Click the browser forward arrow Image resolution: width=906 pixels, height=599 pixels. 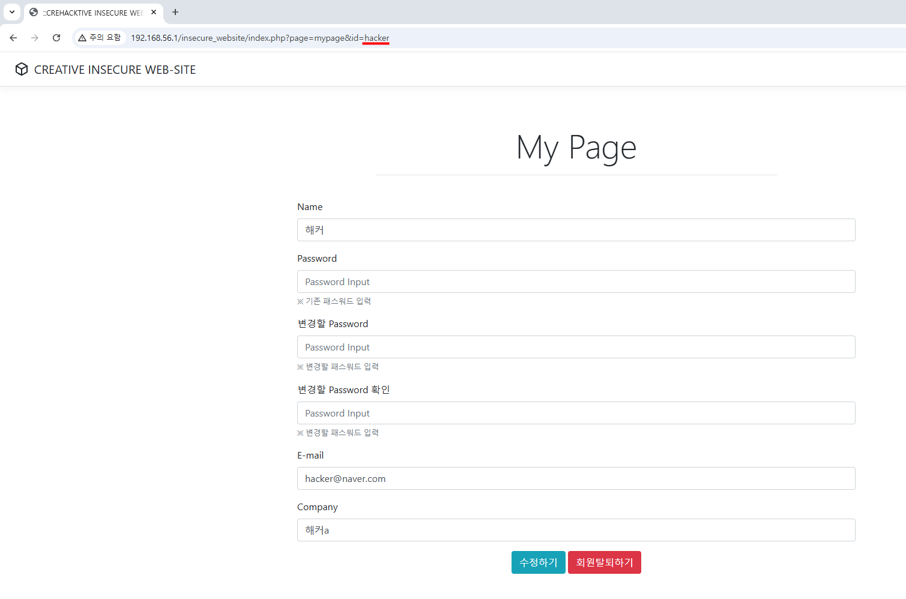(x=35, y=38)
